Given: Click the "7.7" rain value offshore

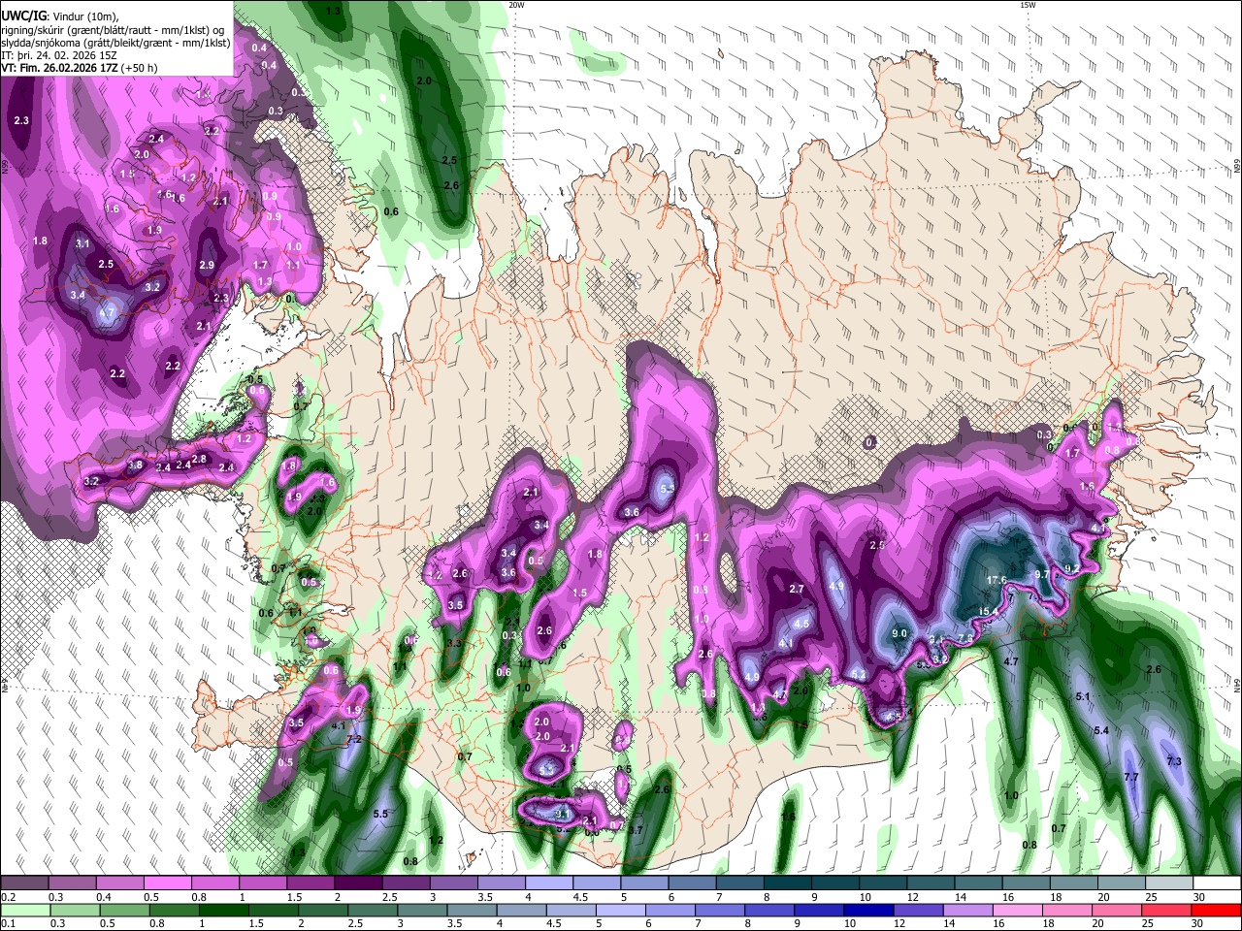Looking at the screenshot, I should click(1130, 778).
